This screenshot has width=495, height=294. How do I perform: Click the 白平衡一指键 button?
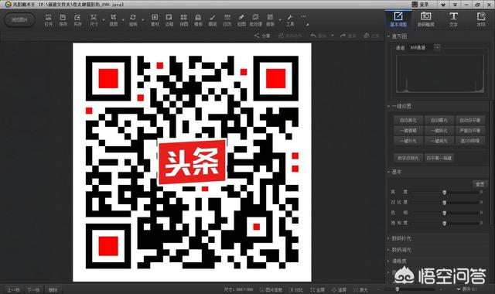(439, 158)
